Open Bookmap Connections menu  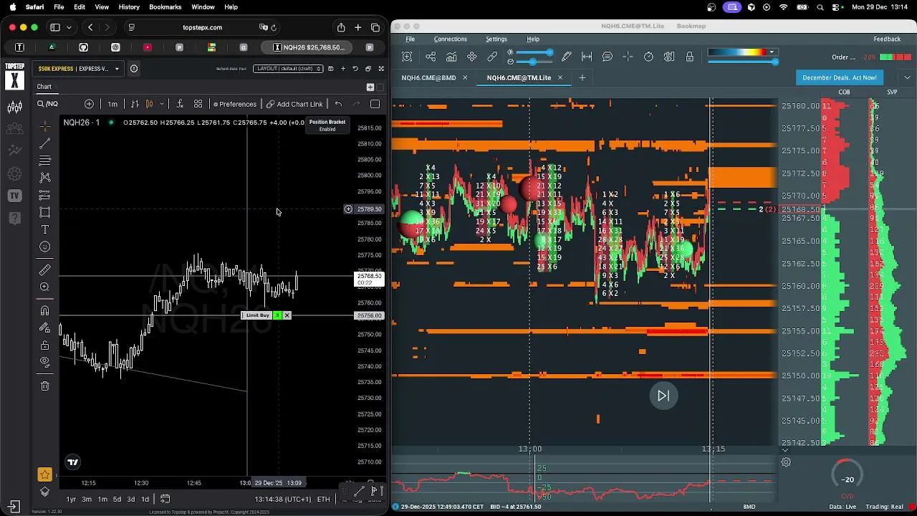tap(450, 39)
